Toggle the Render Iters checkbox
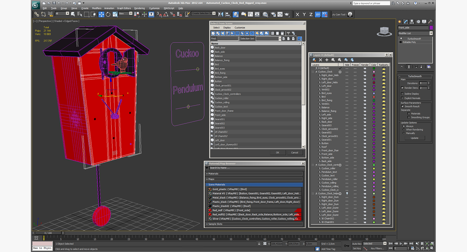Viewport: 467px width, 252px height. [x=402, y=88]
